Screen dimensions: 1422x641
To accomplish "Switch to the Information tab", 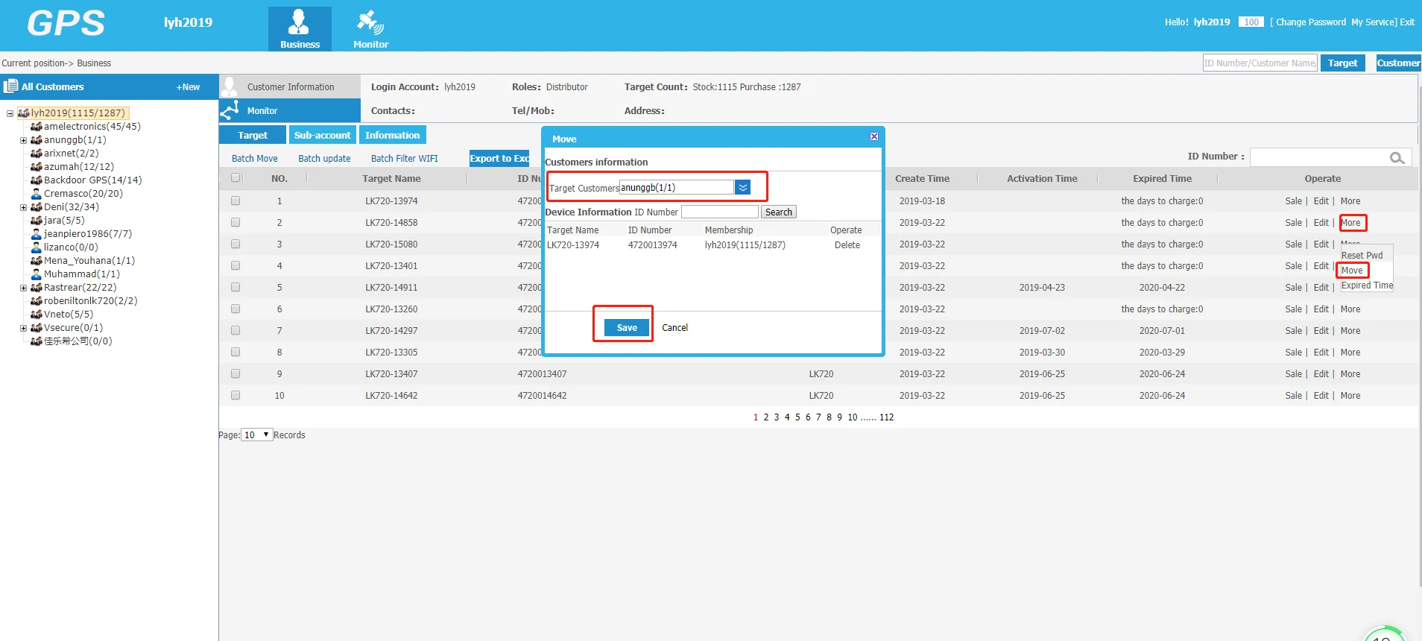I will pyautogui.click(x=392, y=135).
